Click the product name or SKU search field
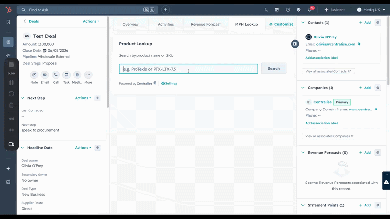The width and height of the screenshot is (390, 219). click(x=189, y=69)
